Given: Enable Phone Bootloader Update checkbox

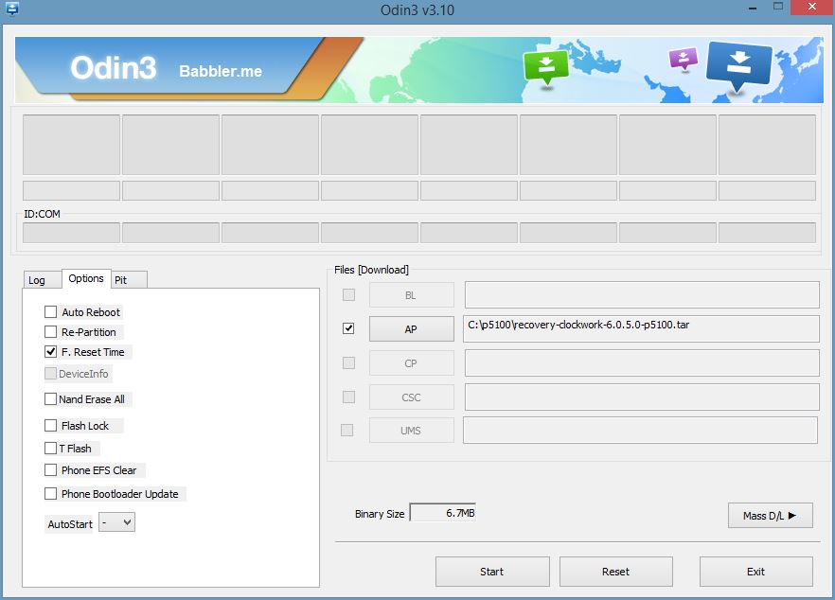Looking at the screenshot, I should coord(50,494).
